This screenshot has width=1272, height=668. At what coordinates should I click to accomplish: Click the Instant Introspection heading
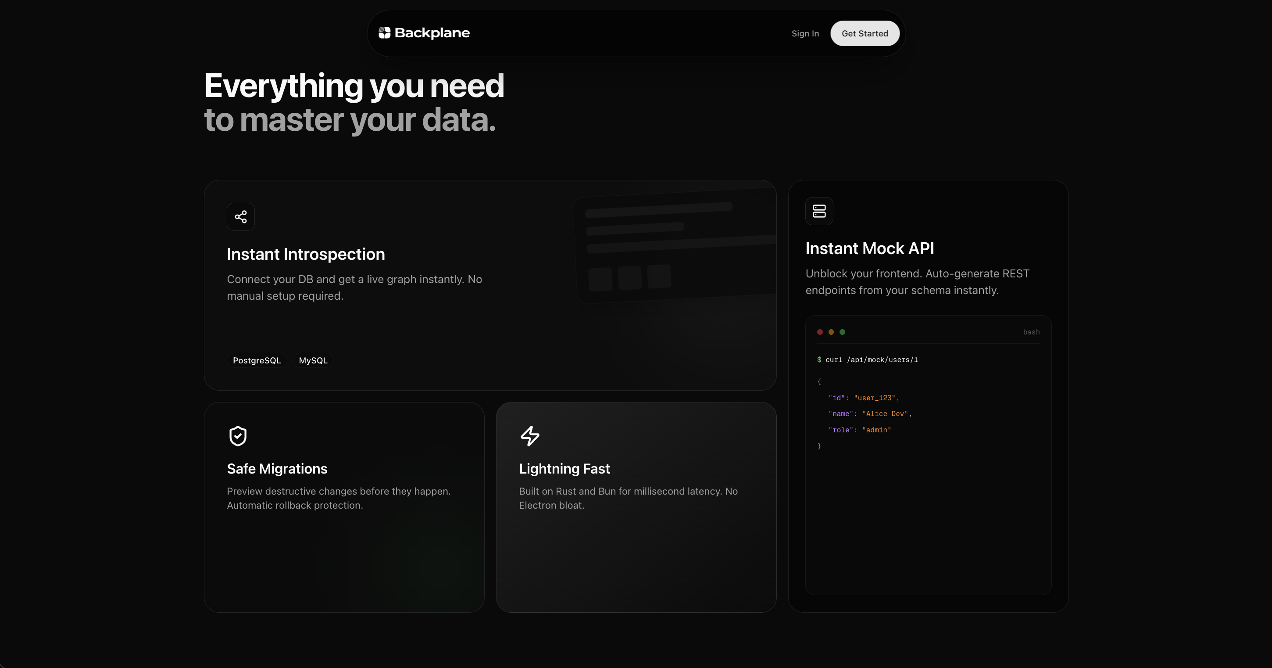tap(306, 254)
